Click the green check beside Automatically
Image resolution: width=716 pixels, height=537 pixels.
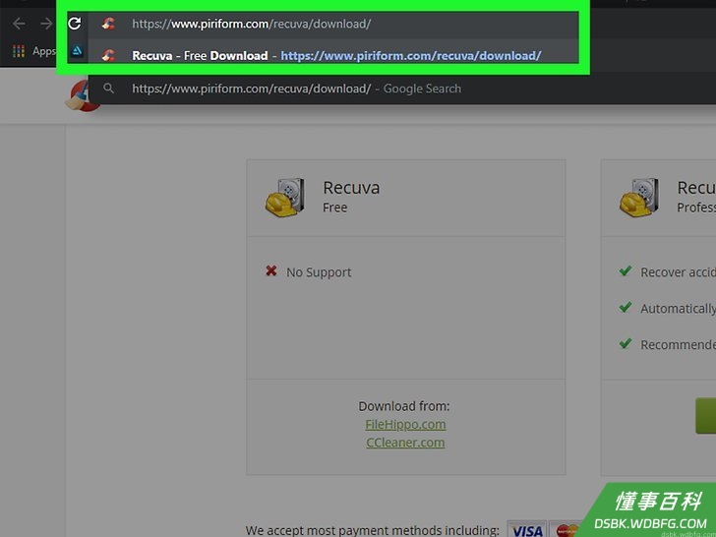626,307
